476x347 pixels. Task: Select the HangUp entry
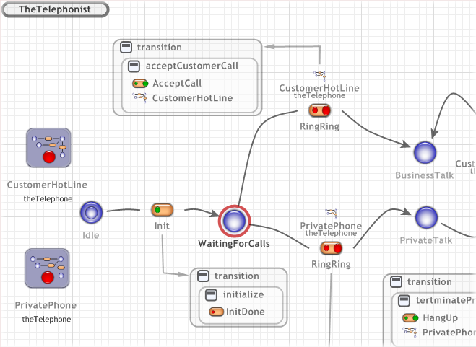439,317
